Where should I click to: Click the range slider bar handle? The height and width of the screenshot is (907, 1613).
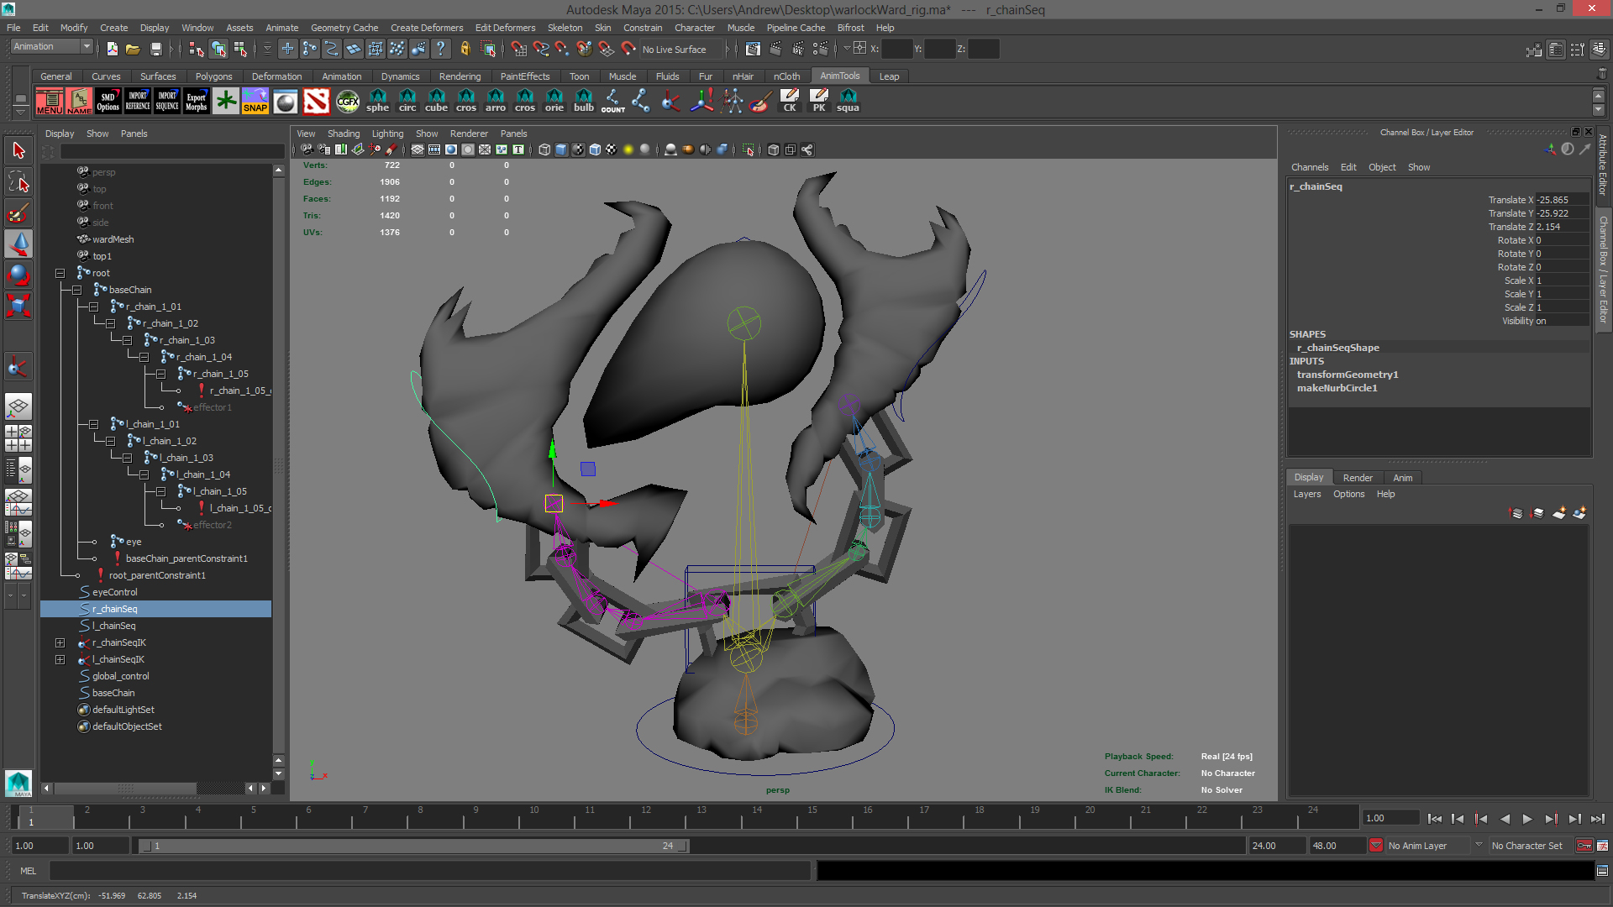click(x=412, y=846)
